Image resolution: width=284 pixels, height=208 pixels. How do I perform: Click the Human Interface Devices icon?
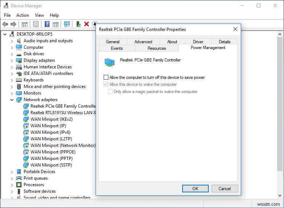pos(19,67)
